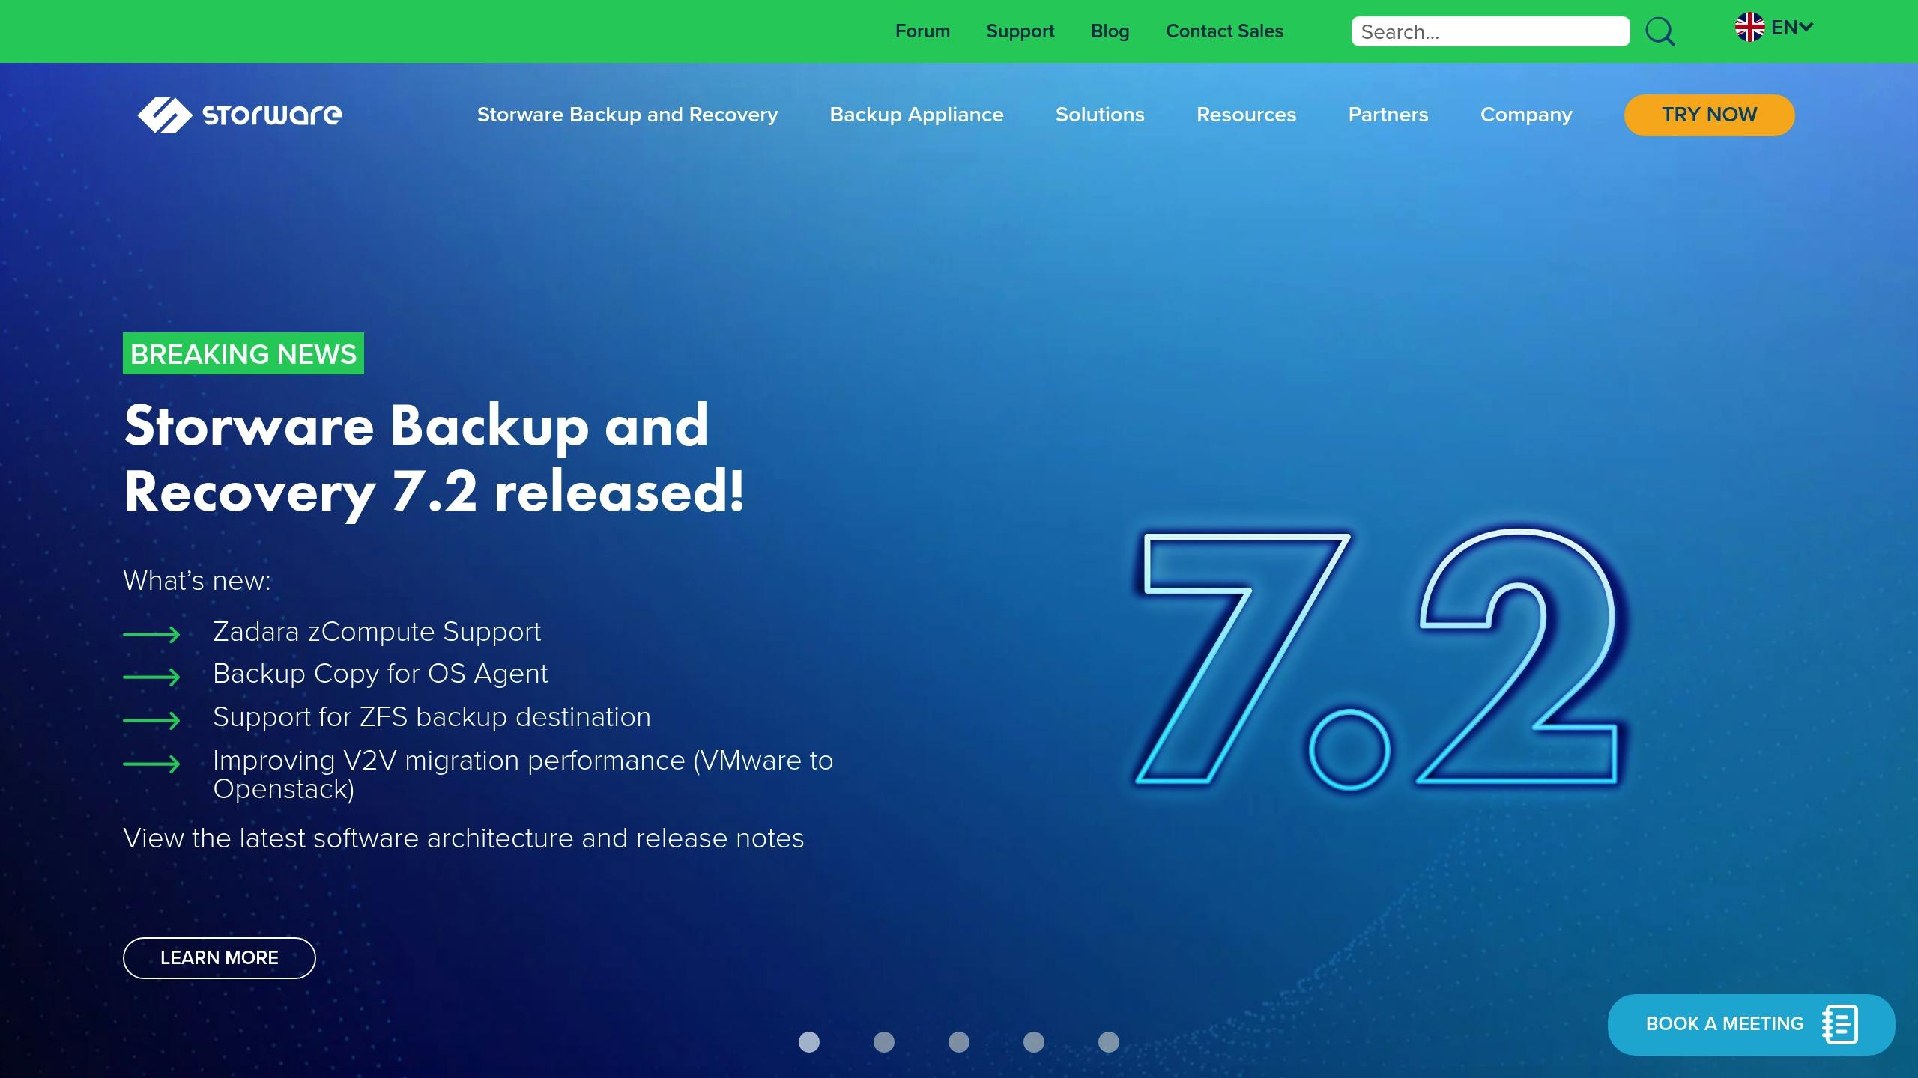The width and height of the screenshot is (1918, 1078).
Task: Select the third carousel slide dot
Action: tap(959, 1041)
